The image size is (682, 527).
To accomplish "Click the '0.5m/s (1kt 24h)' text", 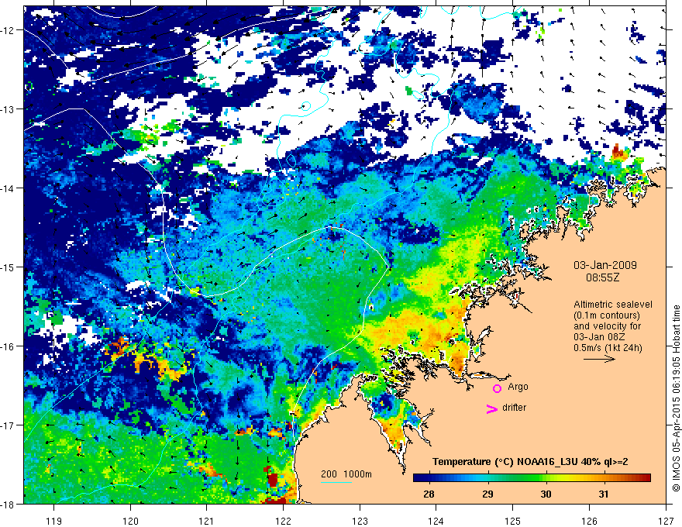I will pyautogui.click(x=608, y=348).
